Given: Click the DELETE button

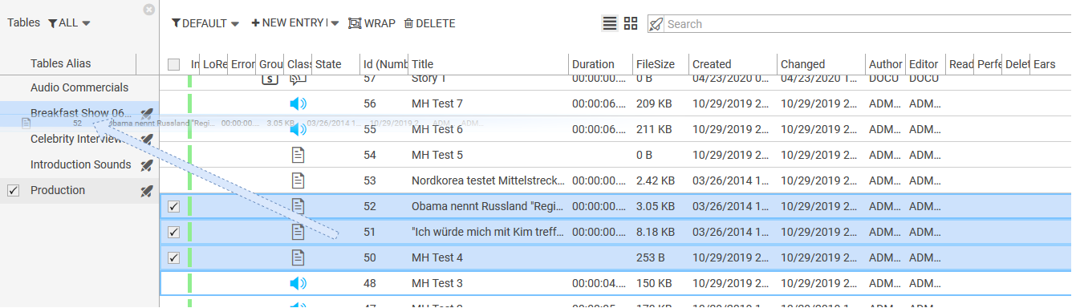Looking at the screenshot, I should pos(429,23).
